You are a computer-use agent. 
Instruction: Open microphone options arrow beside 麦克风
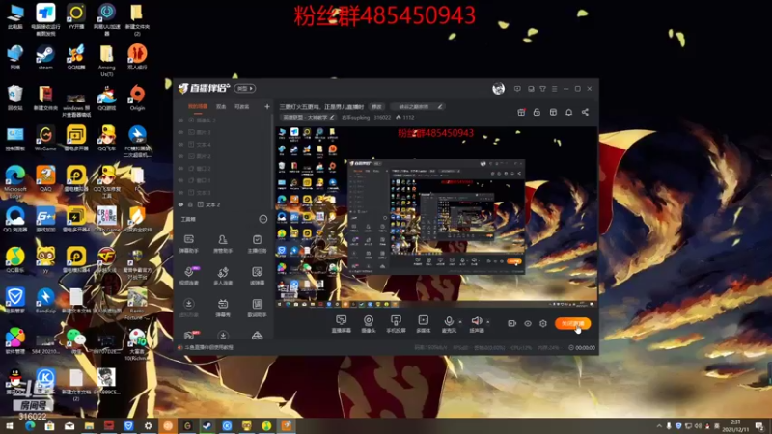460,322
